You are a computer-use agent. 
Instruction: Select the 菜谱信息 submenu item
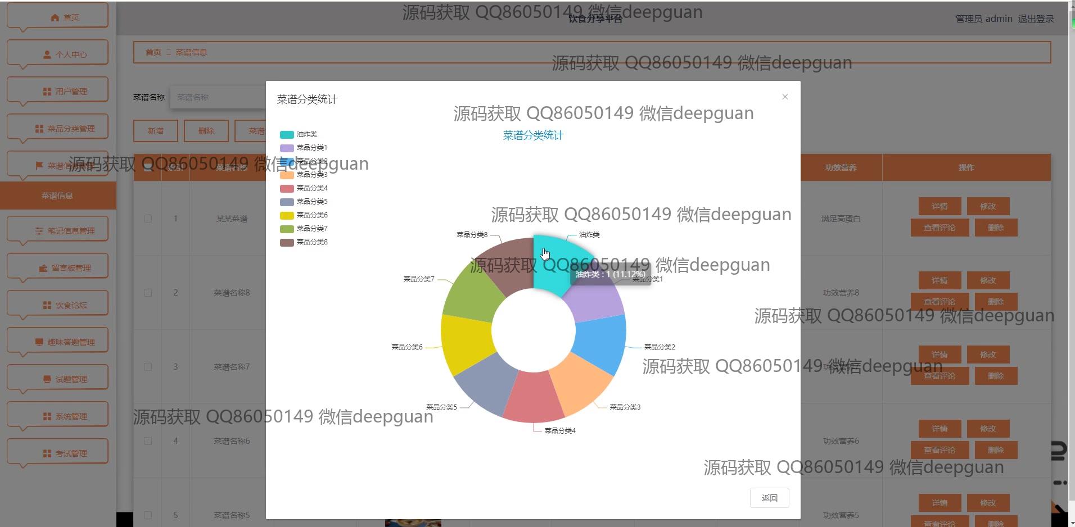(x=57, y=196)
